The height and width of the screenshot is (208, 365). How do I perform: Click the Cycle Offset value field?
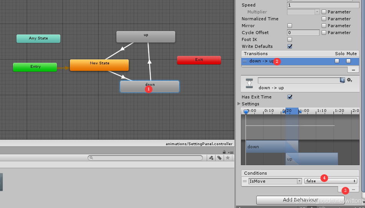pos(303,33)
